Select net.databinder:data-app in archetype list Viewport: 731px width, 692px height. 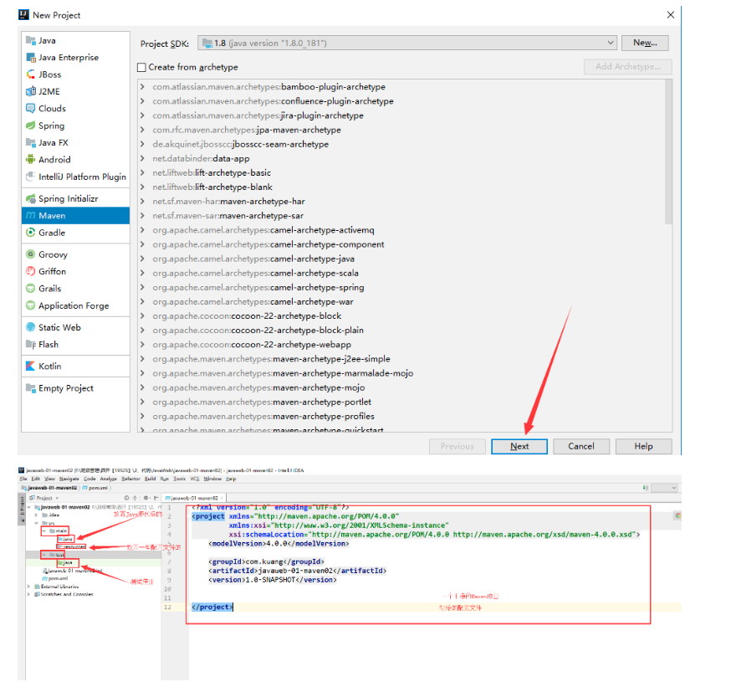pos(201,158)
